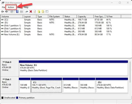This screenshot has width=132, height=104.
Task: Sort by the File System column header
Action: [56, 16]
